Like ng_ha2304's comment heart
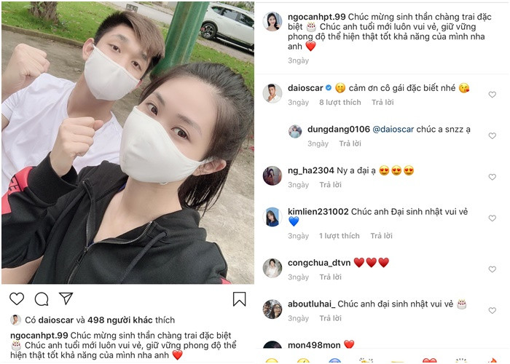Viewport: 510px width, 364px height. coord(492,177)
